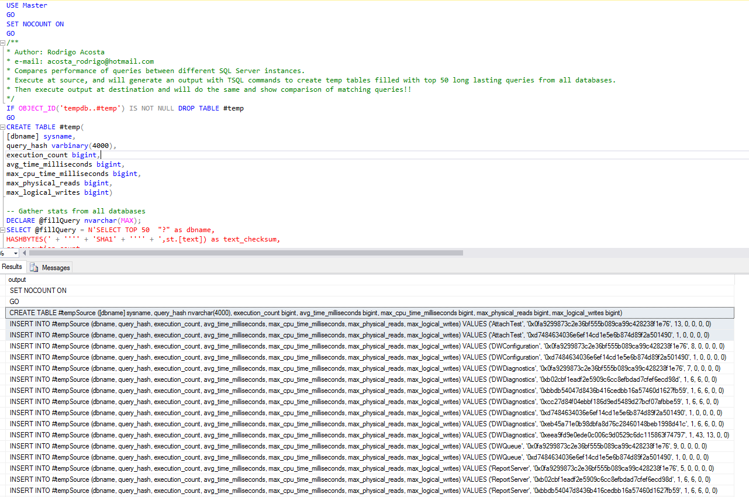This screenshot has height=497, width=749.
Task: Click the "SET NOCOUNT ON" line in the editor
Action: (35, 24)
